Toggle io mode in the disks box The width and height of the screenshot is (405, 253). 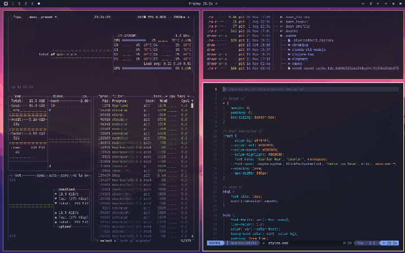coord(85,96)
